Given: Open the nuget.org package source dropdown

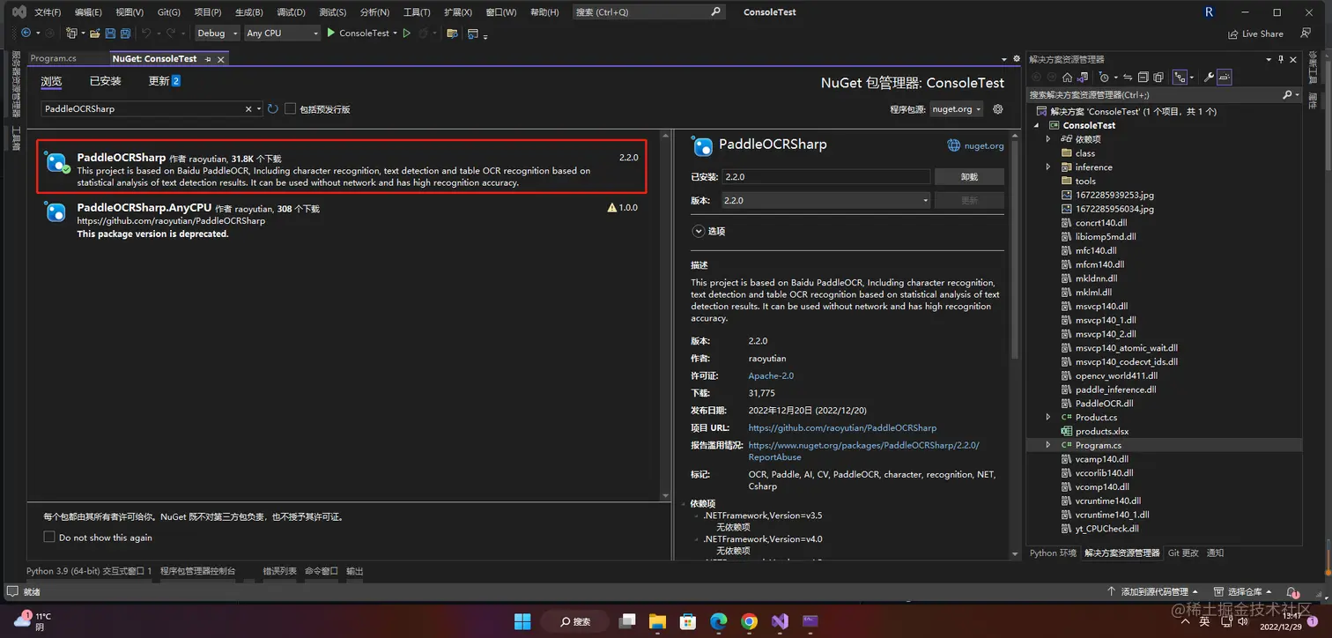Looking at the screenshot, I should click(x=957, y=109).
